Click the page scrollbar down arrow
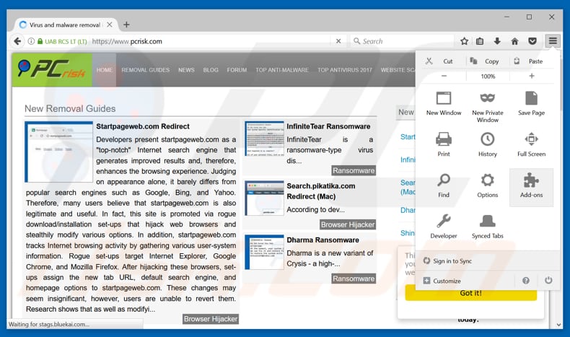The width and height of the screenshot is (570, 337). point(559,325)
